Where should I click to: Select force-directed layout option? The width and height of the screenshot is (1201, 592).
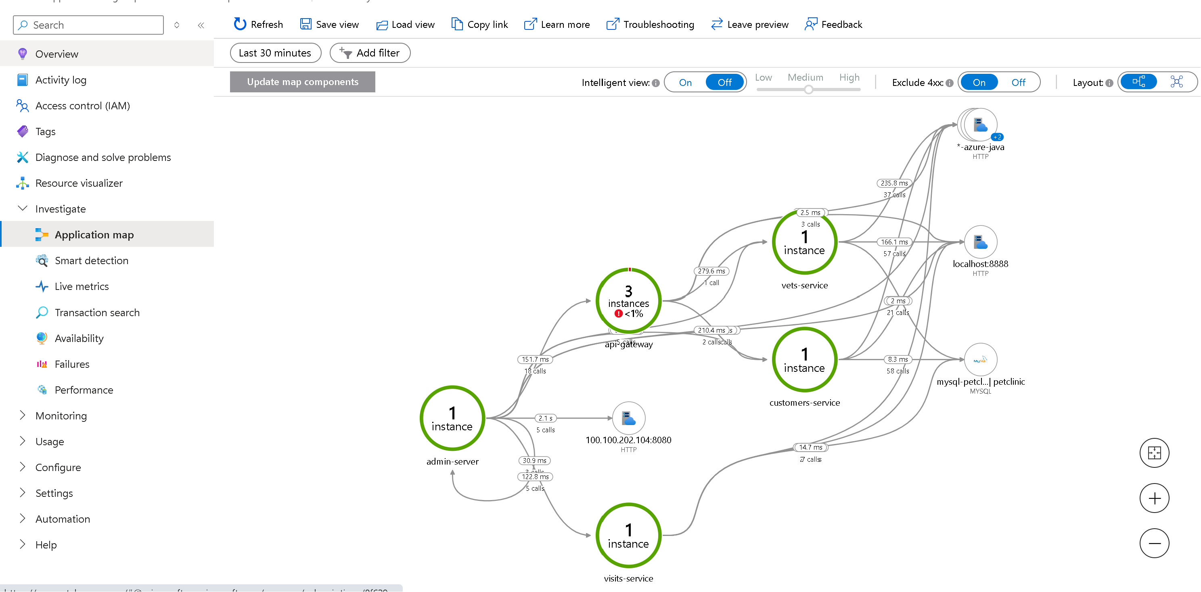pos(1176,82)
